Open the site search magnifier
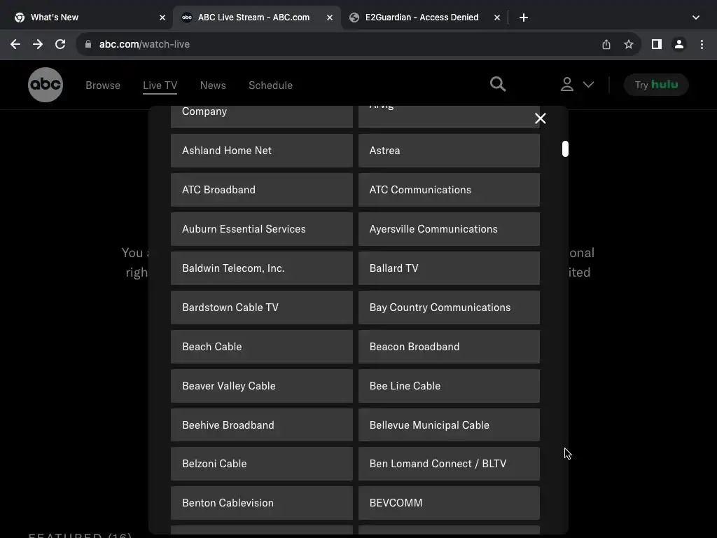 pyautogui.click(x=498, y=84)
